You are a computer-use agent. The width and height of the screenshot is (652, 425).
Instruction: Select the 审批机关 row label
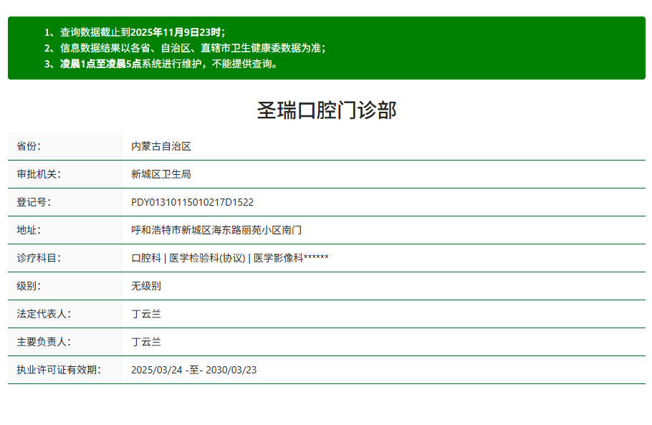click(34, 173)
